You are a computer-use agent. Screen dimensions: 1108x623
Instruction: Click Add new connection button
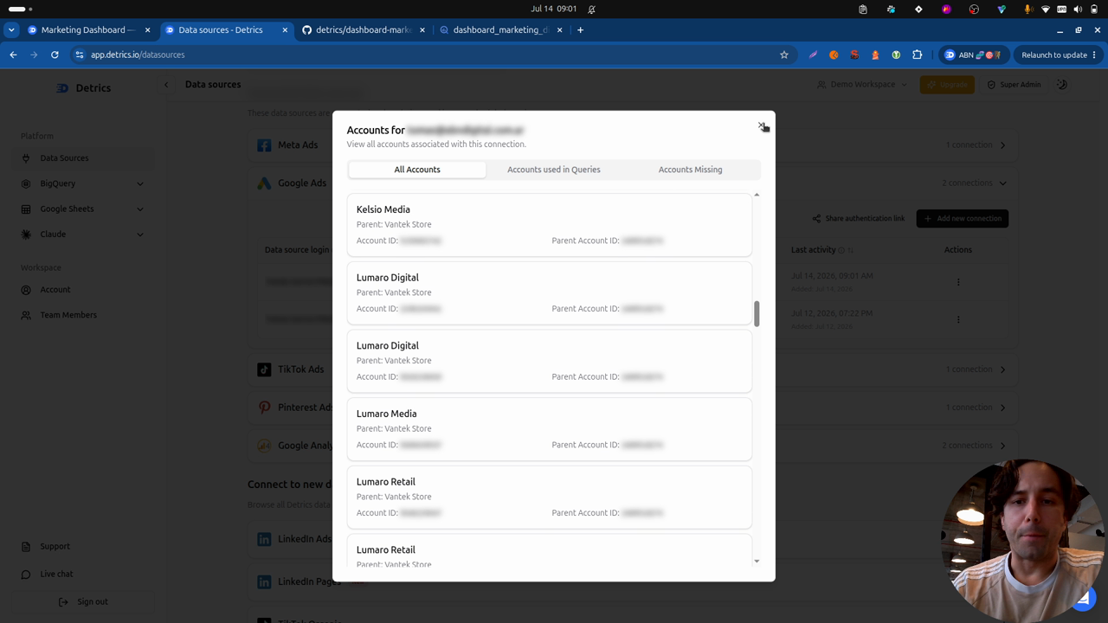click(x=963, y=219)
